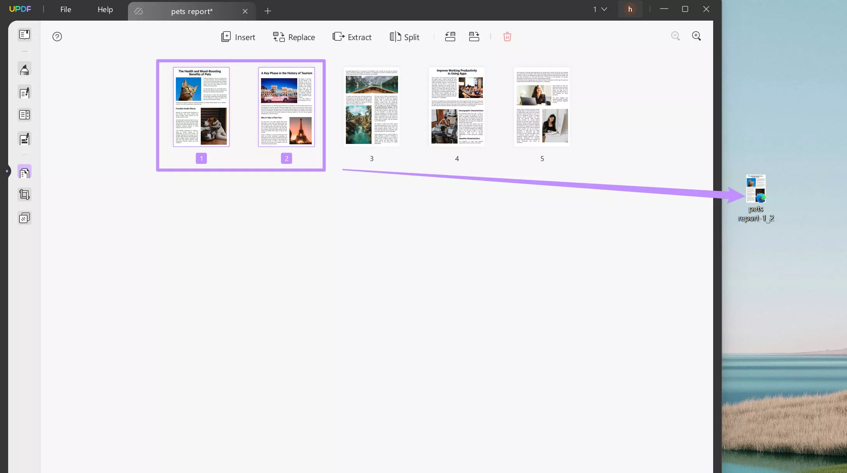The image size is (847, 473).
Task: Click the Extract pages button
Action: tap(352, 37)
